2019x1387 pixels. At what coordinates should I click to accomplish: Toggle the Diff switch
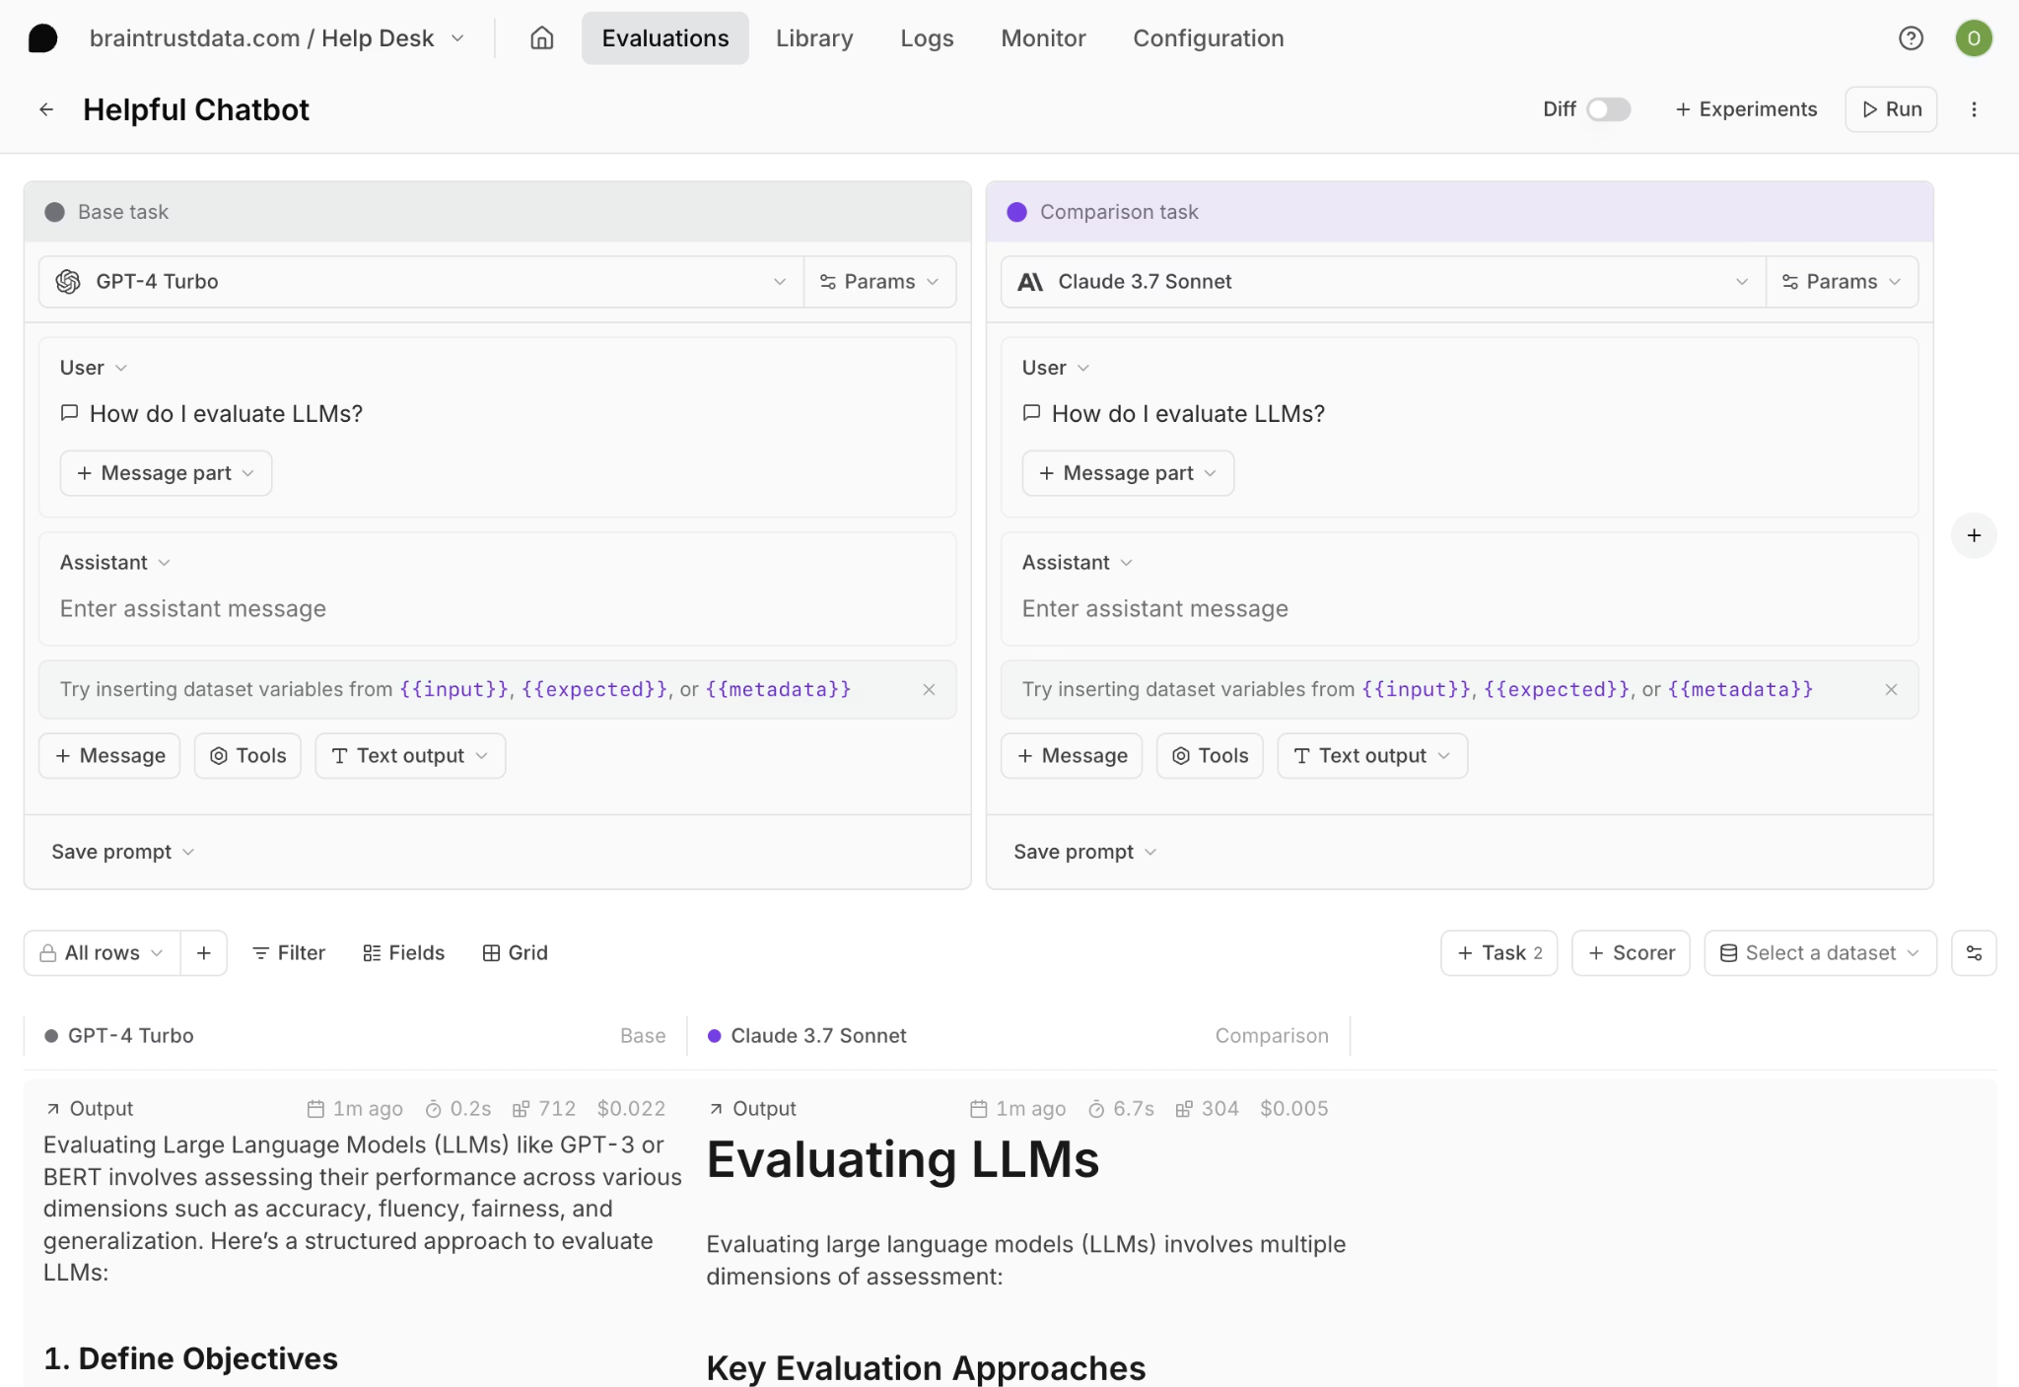(1607, 108)
